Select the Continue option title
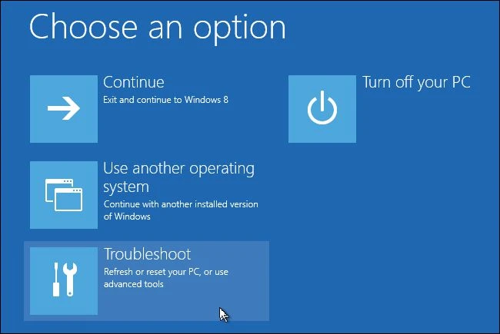Image resolution: width=500 pixels, height=334 pixels. (134, 82)
